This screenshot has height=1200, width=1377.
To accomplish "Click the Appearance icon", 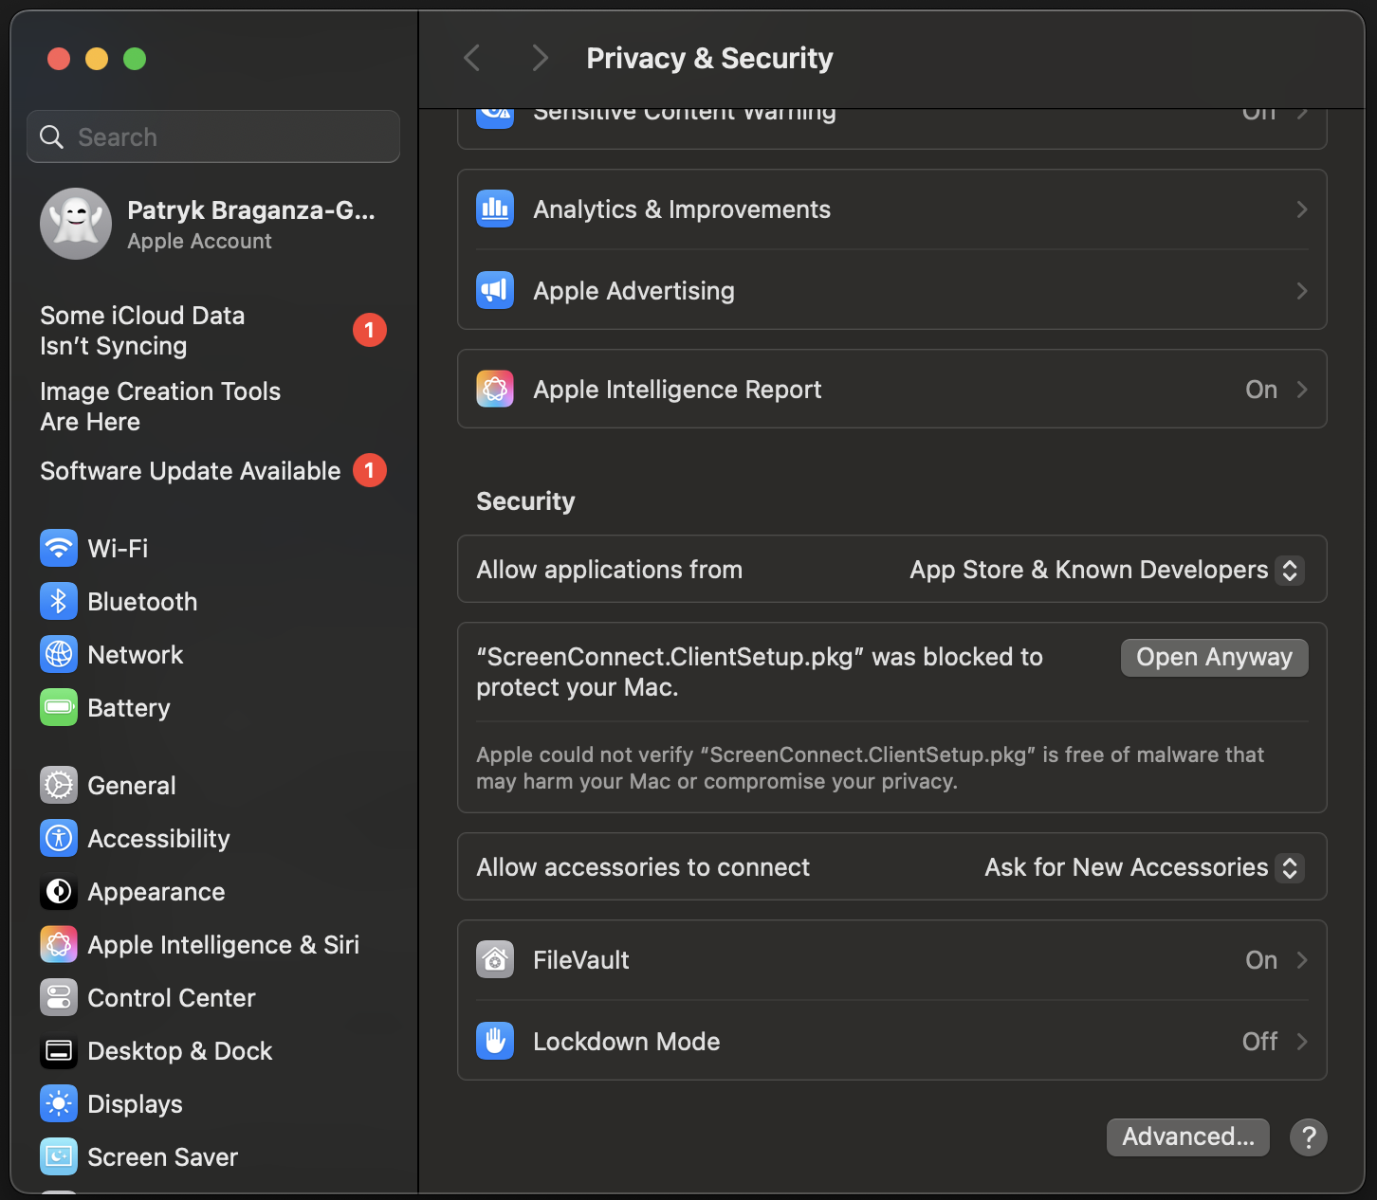I will click(59, 891).
